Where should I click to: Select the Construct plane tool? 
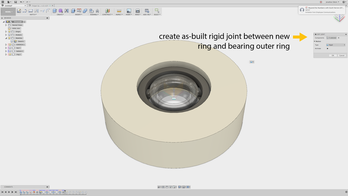click(107, 11)
